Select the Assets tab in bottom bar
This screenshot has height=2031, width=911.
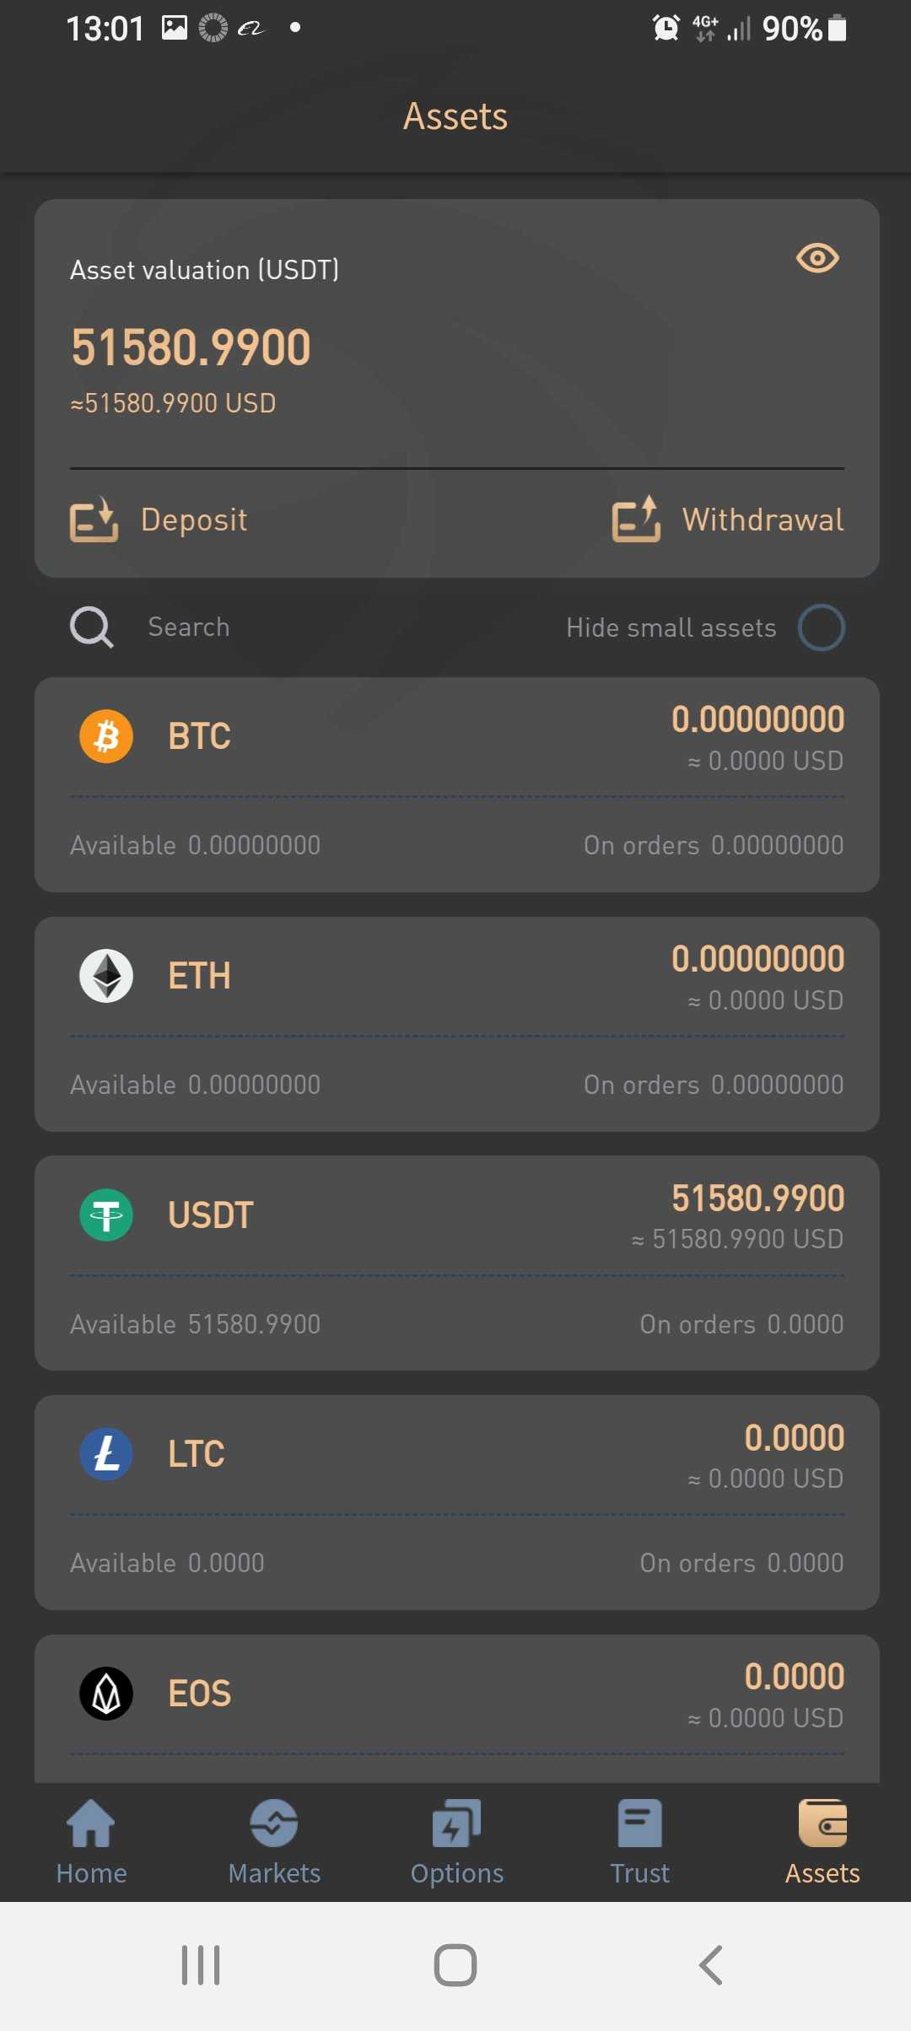click(822, 1842)
